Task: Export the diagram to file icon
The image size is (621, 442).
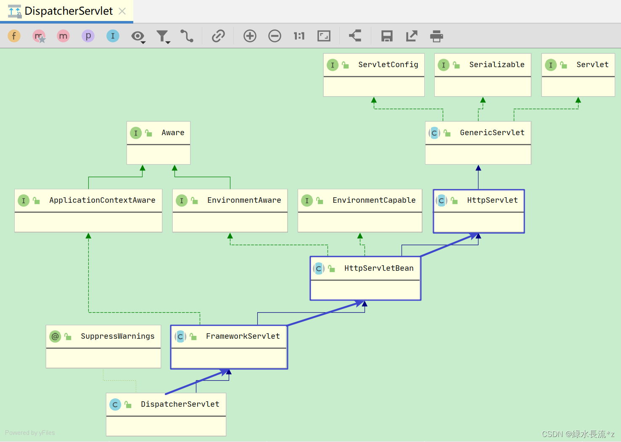Action: point(412,36)
